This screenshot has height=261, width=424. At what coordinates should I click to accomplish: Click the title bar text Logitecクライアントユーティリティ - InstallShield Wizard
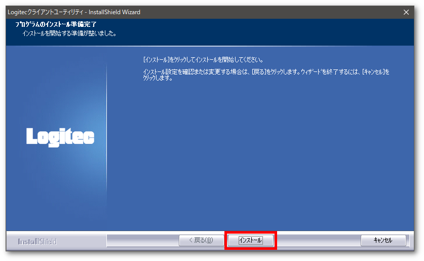74,12
